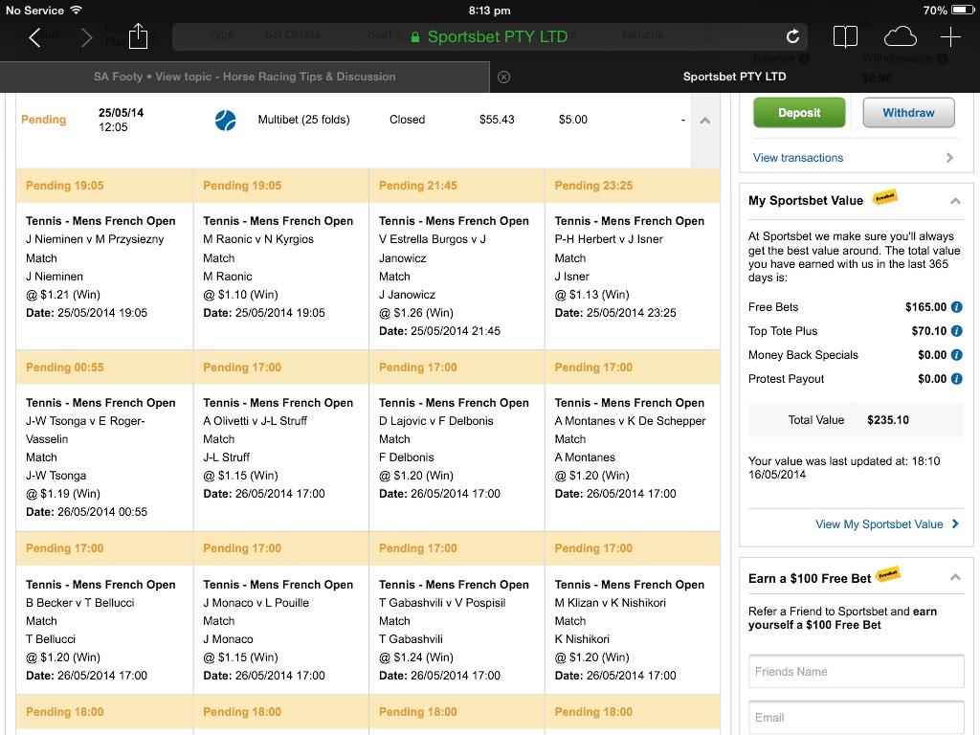980x735 pixels.
Task: Collapse the My Sportsbet Value panel
Action: click(955, 201)
